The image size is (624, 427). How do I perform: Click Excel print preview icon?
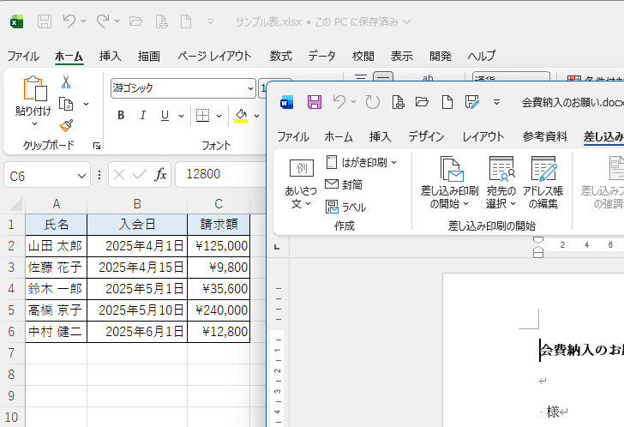161,21
